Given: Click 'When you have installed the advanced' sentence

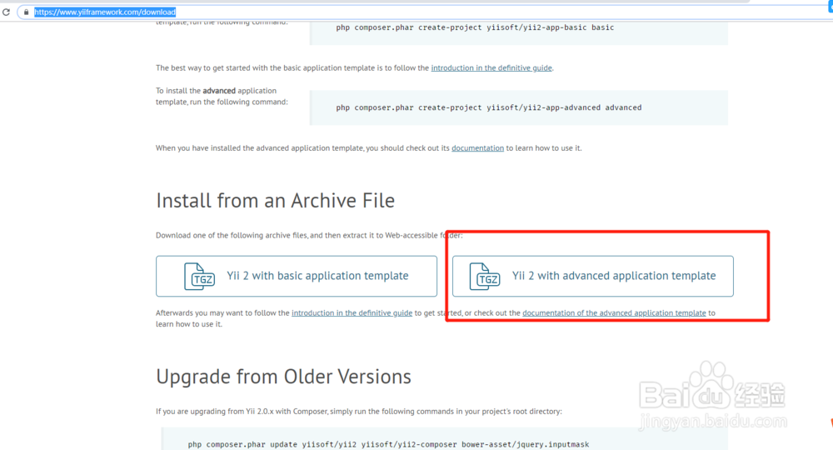Looking at the screenshot, I should coord(369,148).
